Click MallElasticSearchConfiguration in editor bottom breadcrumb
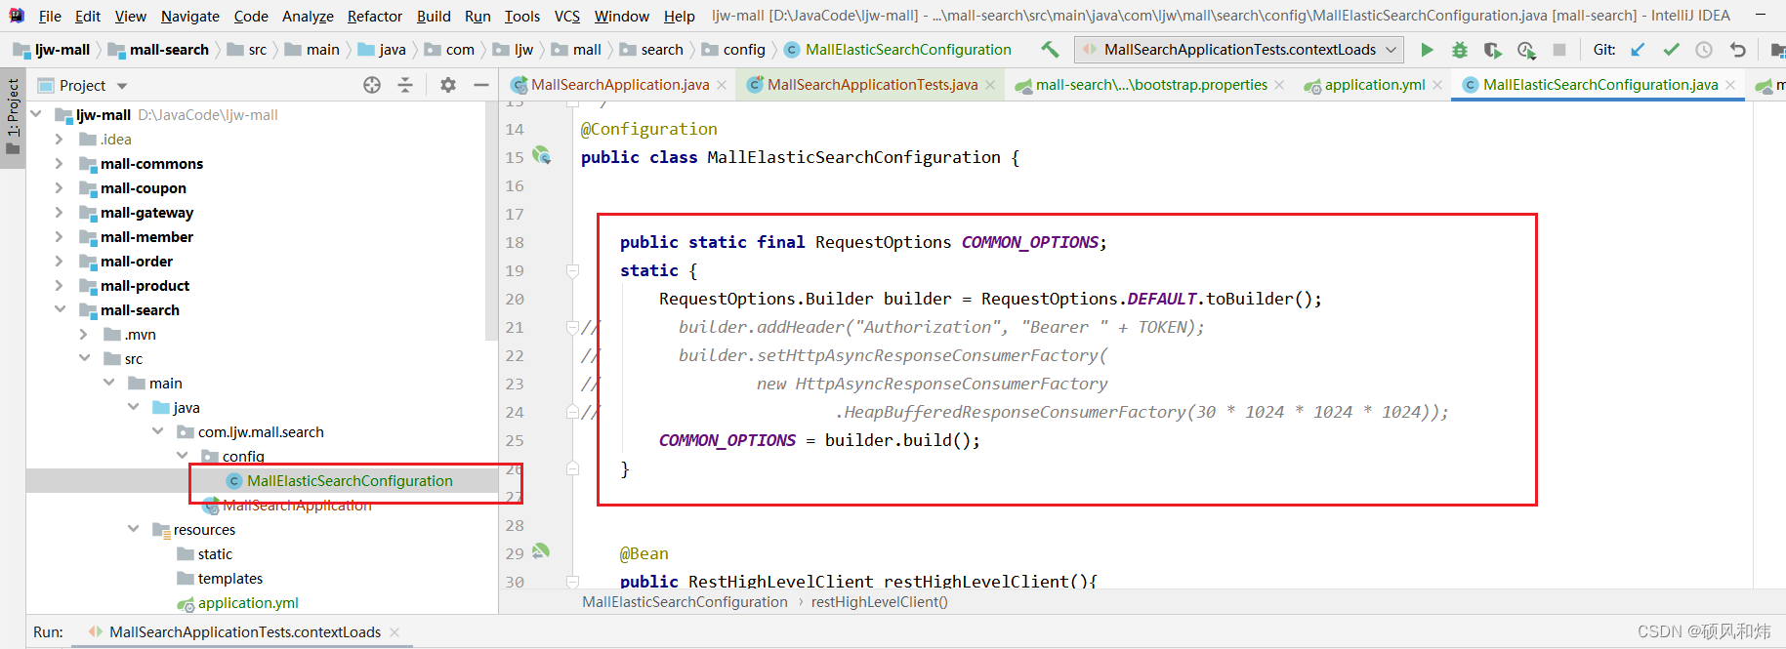Screen dimensions: 1786x649 coord(685,602)
